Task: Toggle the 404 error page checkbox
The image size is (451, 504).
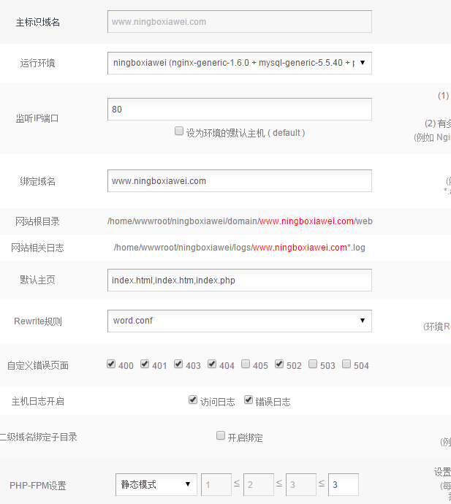Action: tap(212, 364)
